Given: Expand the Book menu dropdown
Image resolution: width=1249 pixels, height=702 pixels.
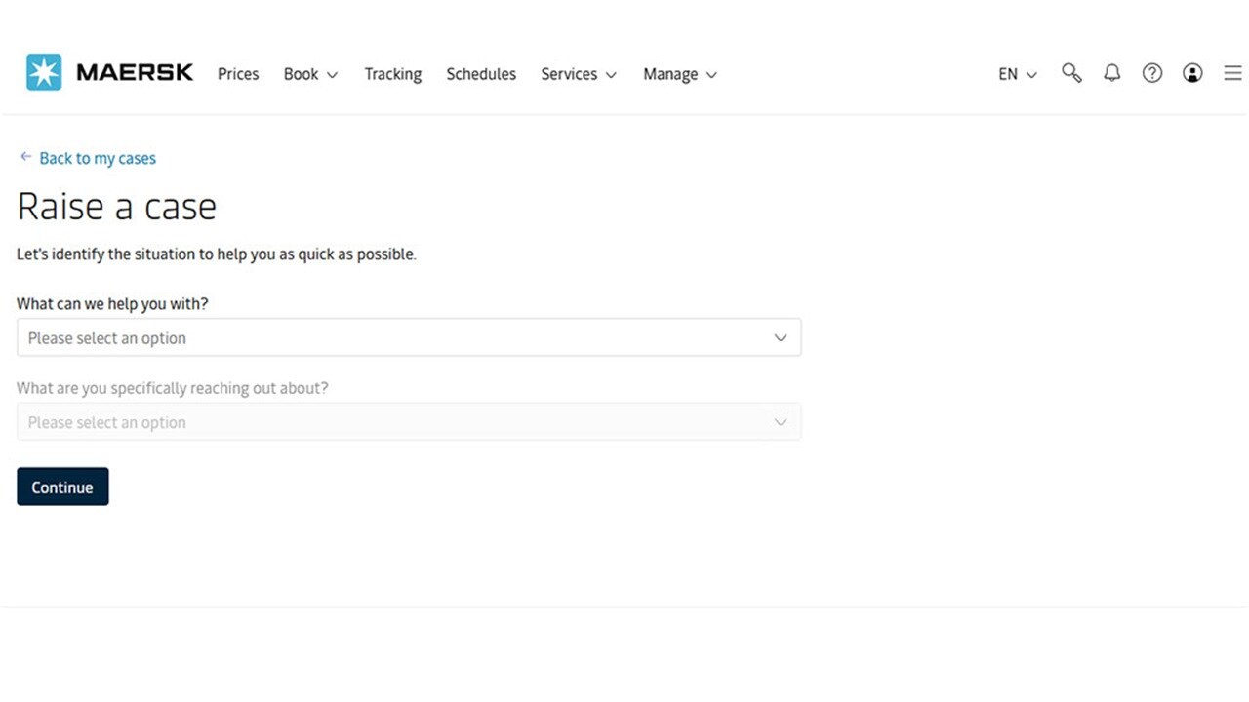Looking at the screenshot, I should pyautogui.click(x=310, y=74).
